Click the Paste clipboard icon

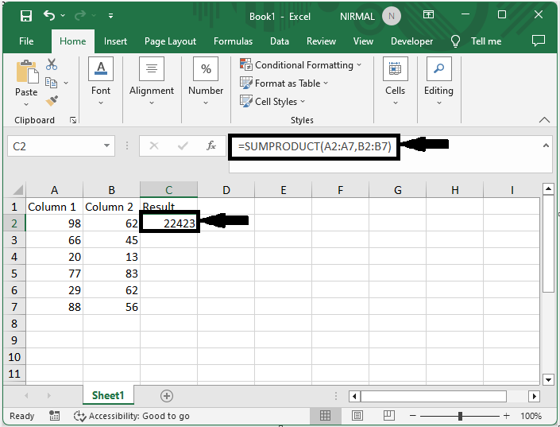(27, 72)
